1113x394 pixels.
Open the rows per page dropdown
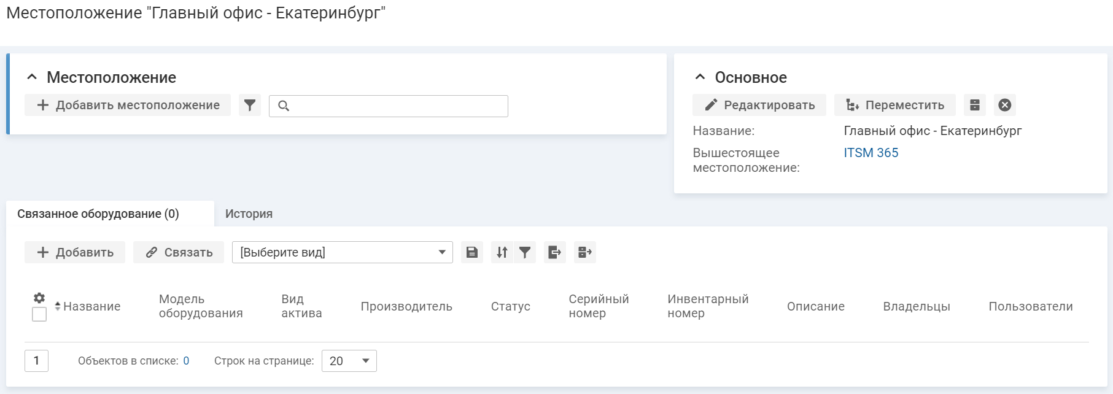click(349, 361)
